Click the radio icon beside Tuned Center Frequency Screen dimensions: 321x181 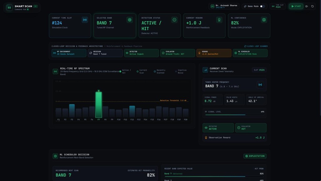click(260, 85)
